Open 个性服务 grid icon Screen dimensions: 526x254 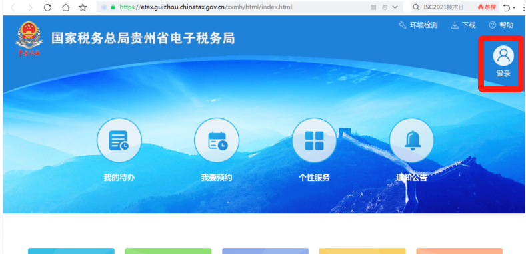coord(314,140)
